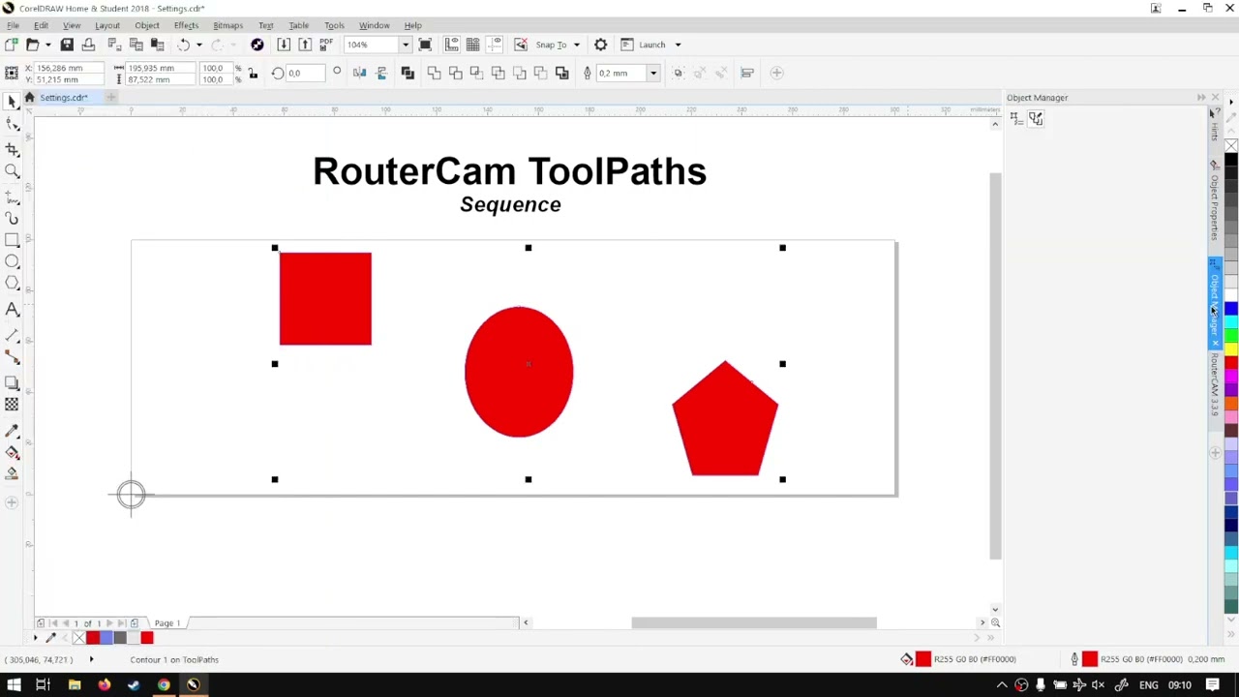
Task: Open the RouterCAM 3.3.9 docker tab
Action: (x=1215, y=384)
